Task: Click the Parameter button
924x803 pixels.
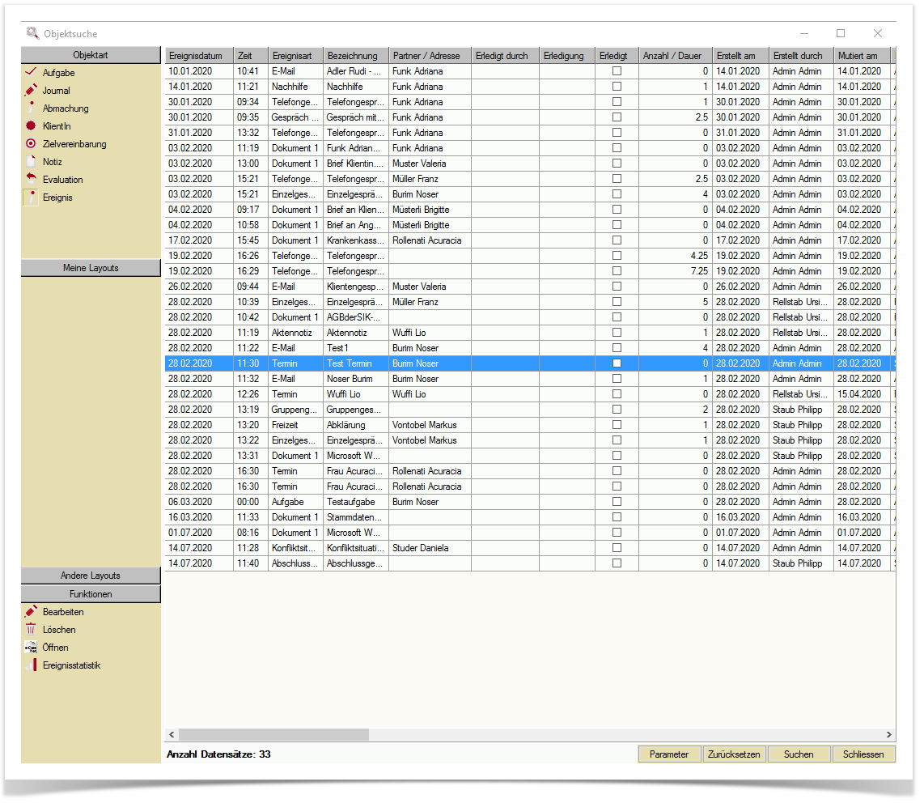Action: (669, 754)
